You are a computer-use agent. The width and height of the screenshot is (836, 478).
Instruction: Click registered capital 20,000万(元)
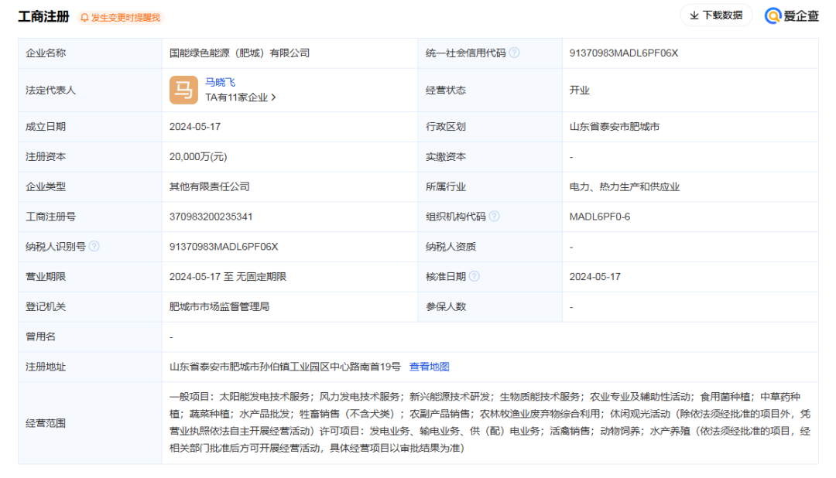point(198,156)
